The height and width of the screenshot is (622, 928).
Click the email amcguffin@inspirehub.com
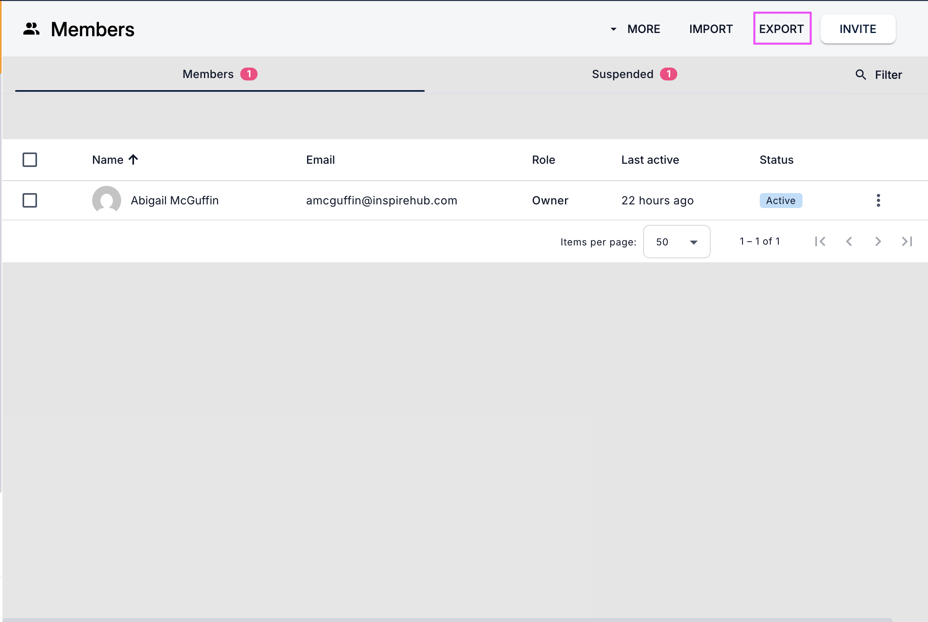point(382,200)
